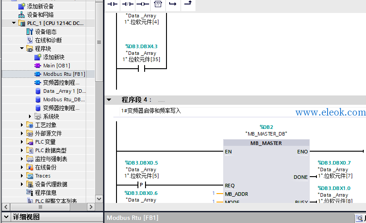
Task: Click horizontal scrollbar left arrow
Action: pyautogui.click(x=6, y=206)
